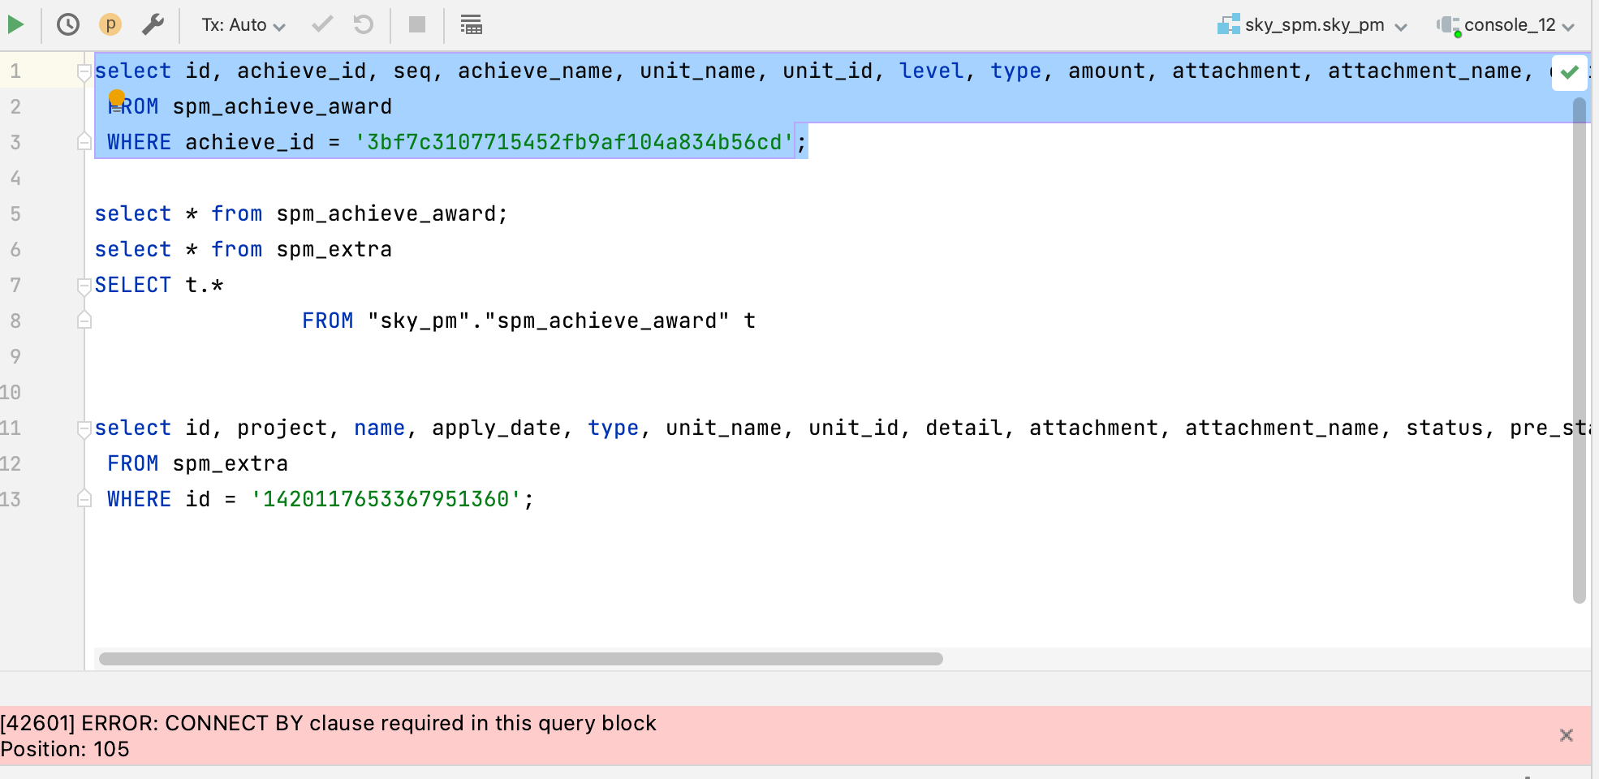
Task: Open the output results view icon
Action: tap(471, 24)
